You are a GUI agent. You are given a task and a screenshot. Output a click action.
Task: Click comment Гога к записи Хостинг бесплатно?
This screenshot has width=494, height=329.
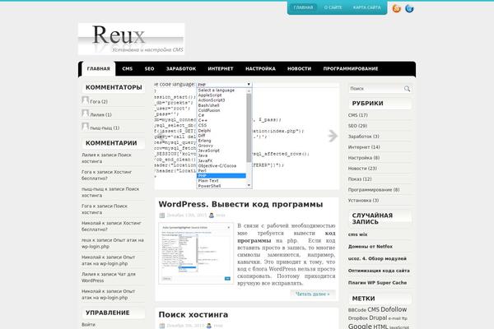pos(106,175)
